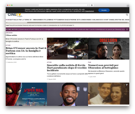This screenshot has width=135, height=114.
Task: Click the '7 Luglio 2025' article date
Action: [92, 77]
